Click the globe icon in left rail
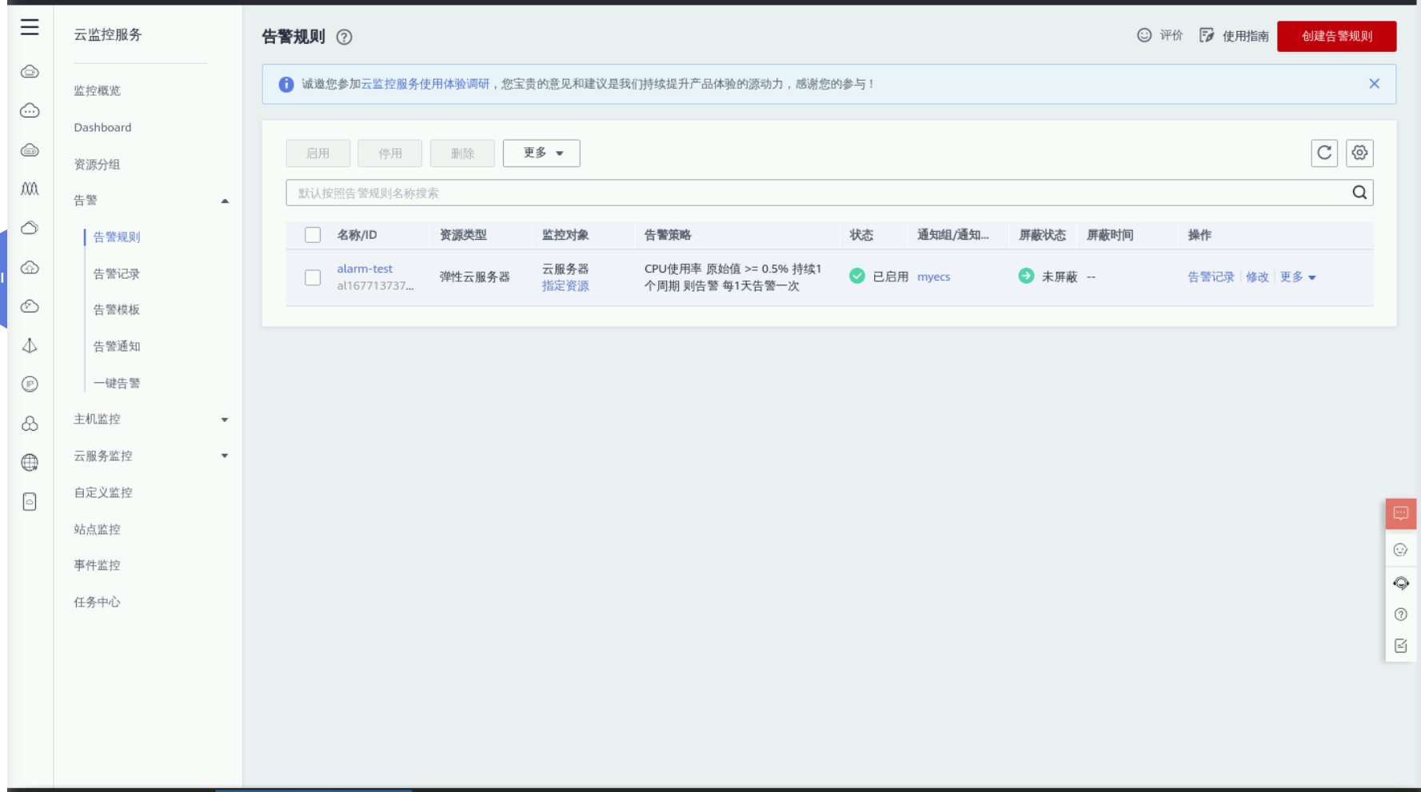 coord(30,462)
